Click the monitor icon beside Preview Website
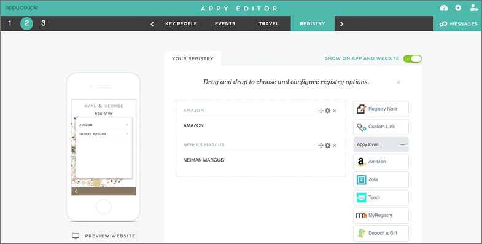 [x=76, y=236]
